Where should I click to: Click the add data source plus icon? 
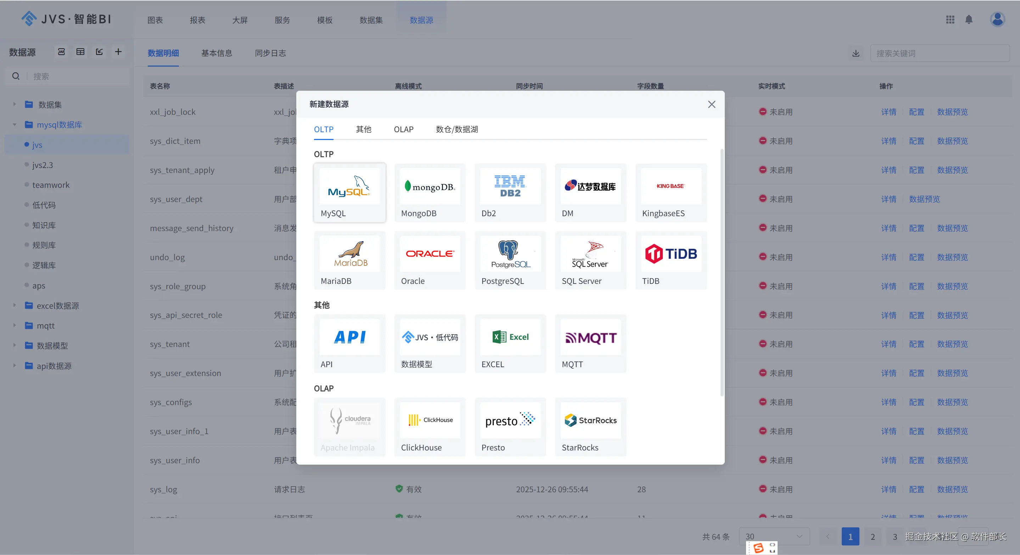[x=118, y=52]
